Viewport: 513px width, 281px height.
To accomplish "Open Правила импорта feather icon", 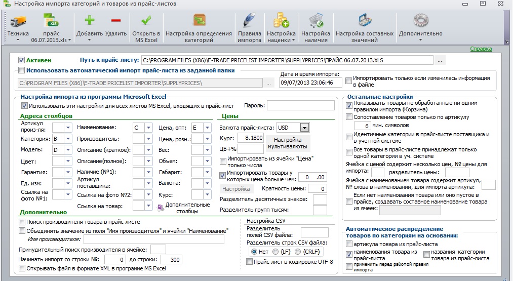I will 249,21.
